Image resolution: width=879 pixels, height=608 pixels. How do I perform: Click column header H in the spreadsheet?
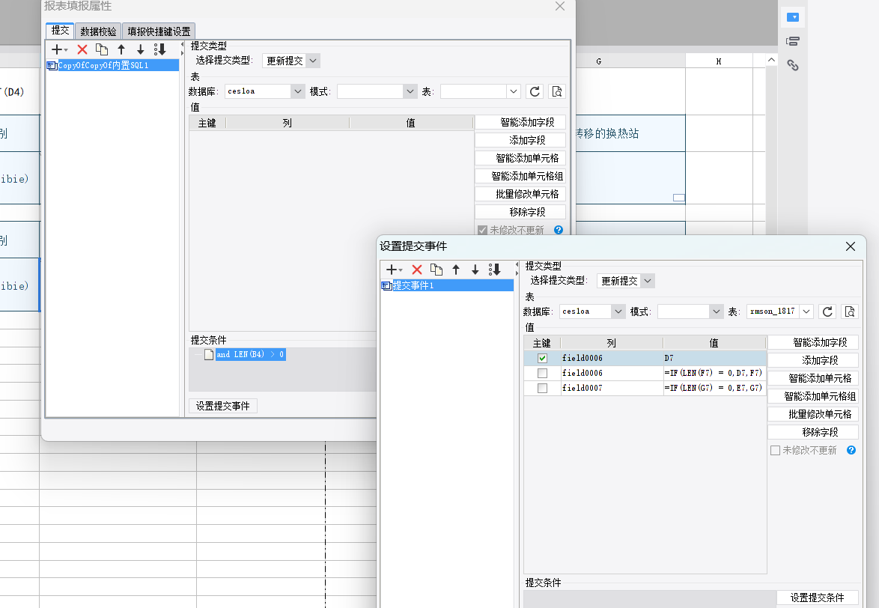click(x=719, y=61)
